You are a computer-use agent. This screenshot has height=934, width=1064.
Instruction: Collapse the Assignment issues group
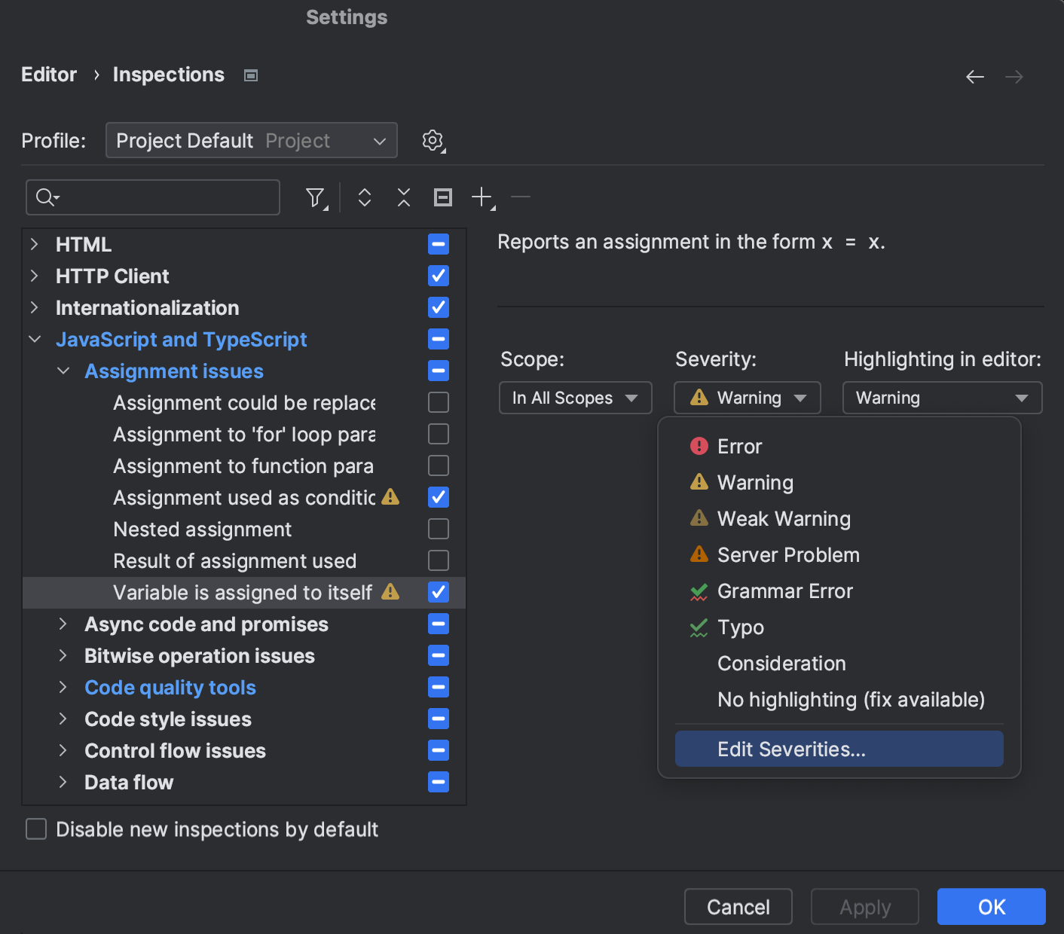click(x=63, y=371)
